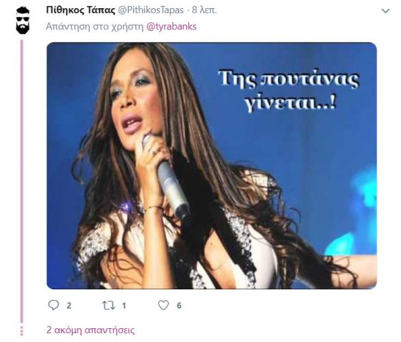Click the like count 6

(179, 306)
